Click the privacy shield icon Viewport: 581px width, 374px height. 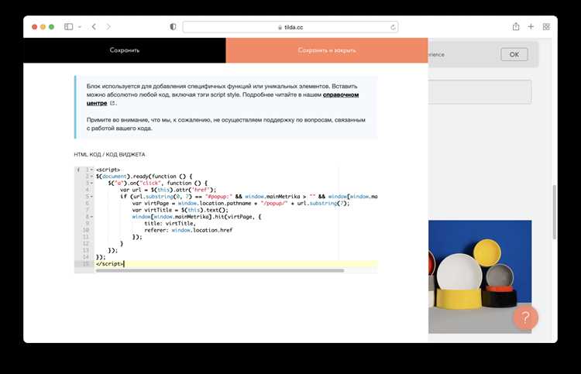tap(173, 26)
